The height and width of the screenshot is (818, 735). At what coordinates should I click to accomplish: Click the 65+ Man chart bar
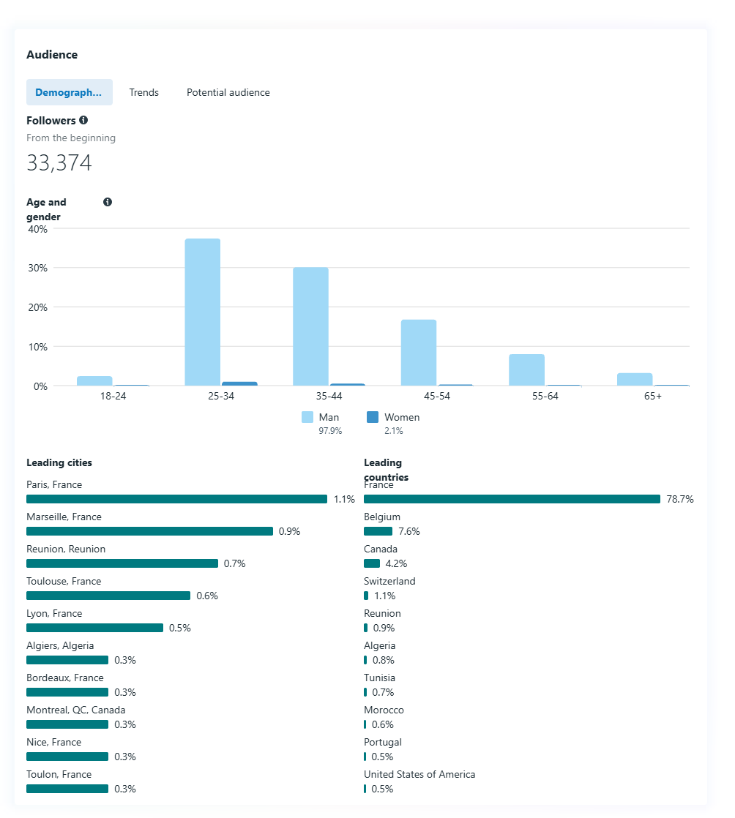(635, 379)
